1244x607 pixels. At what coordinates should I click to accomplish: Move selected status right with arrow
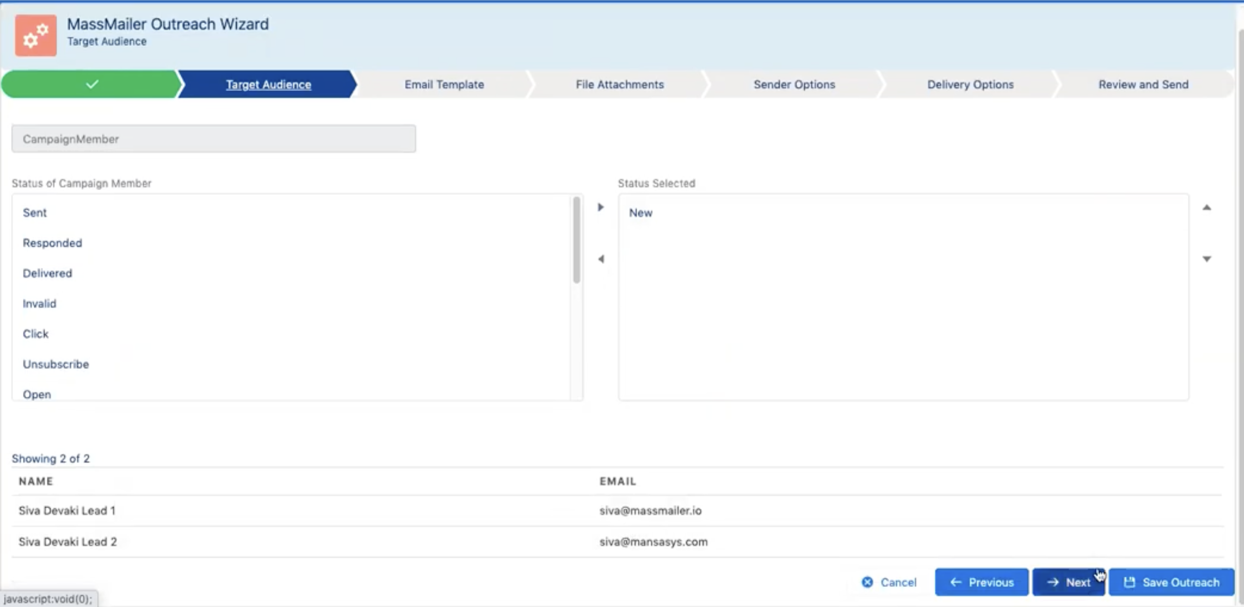click(x=600, y=207)
